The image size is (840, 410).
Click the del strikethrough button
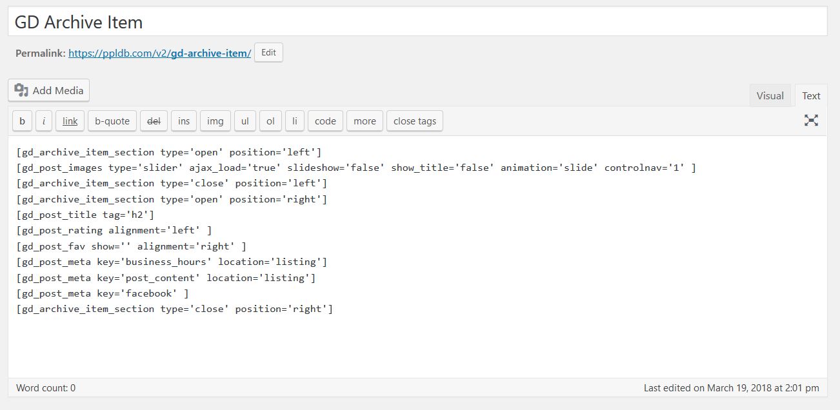(154, 121)
